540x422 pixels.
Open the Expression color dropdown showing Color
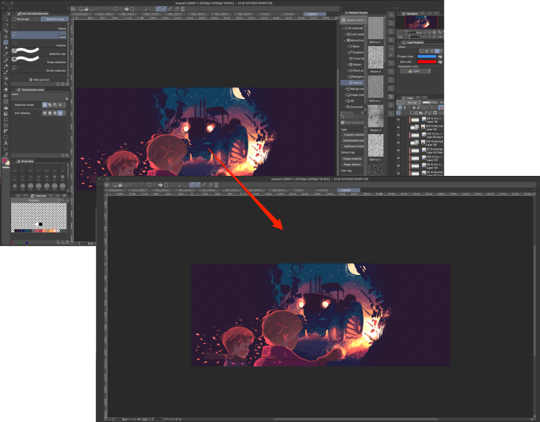click(x=415, y=71)
